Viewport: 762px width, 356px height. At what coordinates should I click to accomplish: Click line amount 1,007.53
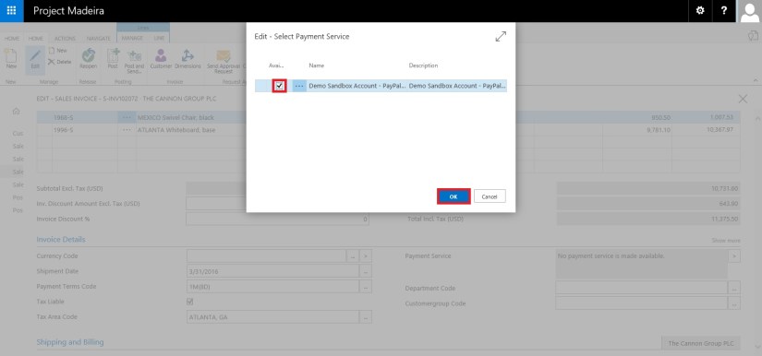tap(722, 117)
